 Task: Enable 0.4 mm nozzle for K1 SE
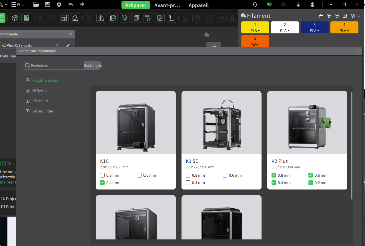tap(188, 183)
